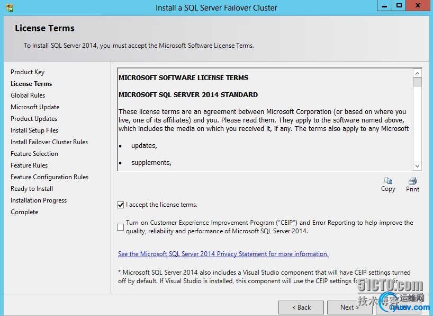Maximize the installer window
The width and height of the screenshot is (433, 316).
click(399, 5)
